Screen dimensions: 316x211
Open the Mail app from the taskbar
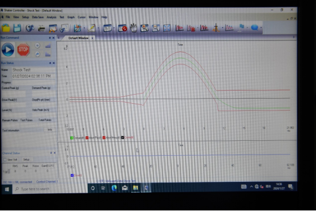(125, 188)
